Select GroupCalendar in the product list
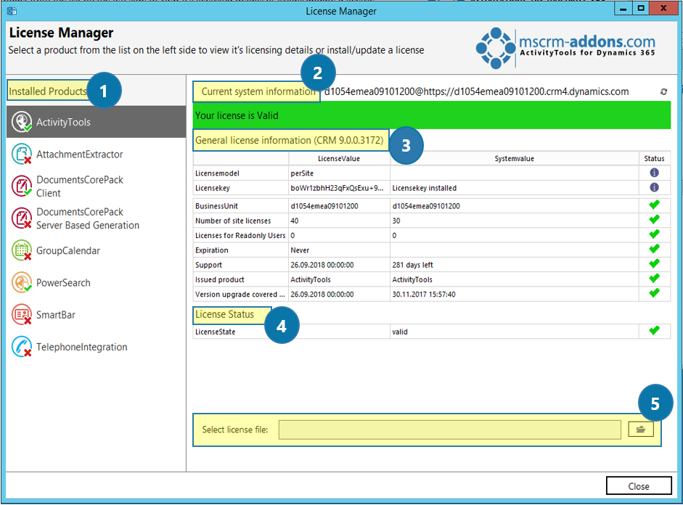Image resolution: width=683 pixels, height=505 pixels. point(97,250)
